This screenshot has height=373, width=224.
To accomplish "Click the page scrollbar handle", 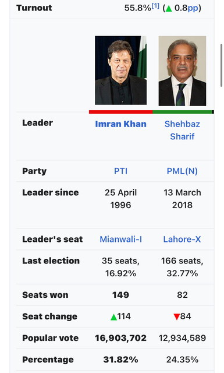I will (222, 65).
